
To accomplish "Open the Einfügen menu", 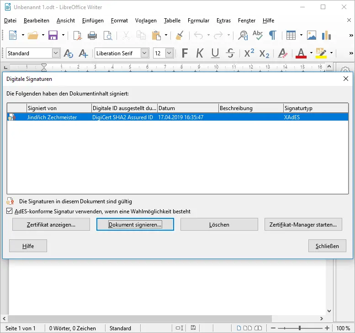I will click(93, 21).
